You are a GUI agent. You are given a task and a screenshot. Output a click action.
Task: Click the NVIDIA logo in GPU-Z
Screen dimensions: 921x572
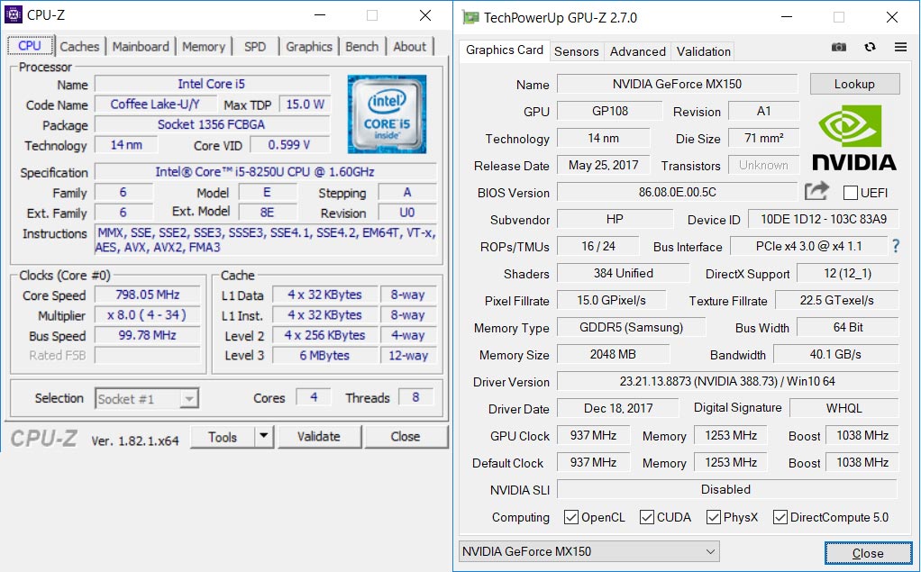854,138
